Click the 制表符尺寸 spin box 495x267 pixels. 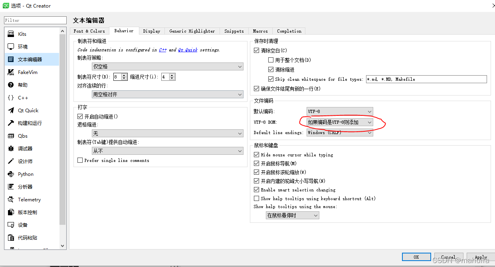[x=120, y=77]
